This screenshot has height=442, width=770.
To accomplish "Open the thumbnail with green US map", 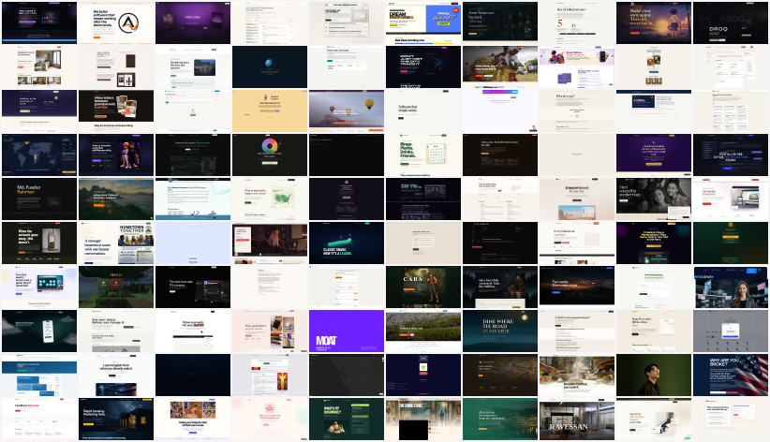I will click(270, 199).
